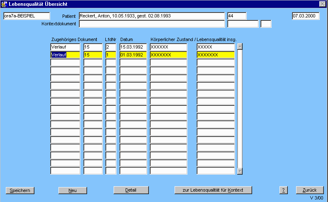Select the field containing 44
This screenshot has width=328, height=202.
237,16
